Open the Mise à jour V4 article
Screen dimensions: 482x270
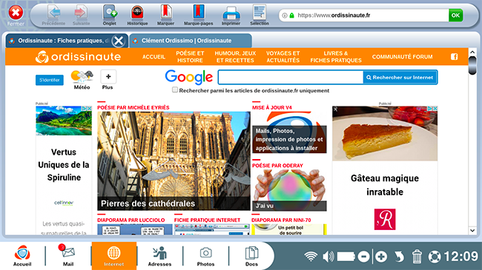tap(289, 132)
